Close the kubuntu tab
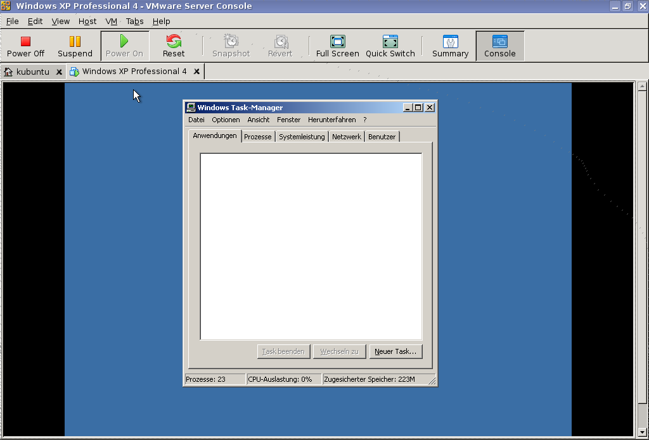 click(59, 72)
